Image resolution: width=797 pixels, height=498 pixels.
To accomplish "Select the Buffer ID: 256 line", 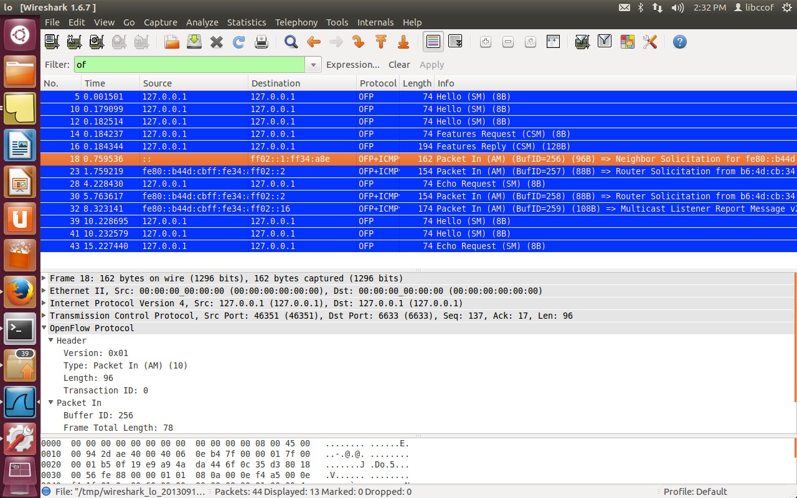I will pyautogui.click(x=98, y=415).
